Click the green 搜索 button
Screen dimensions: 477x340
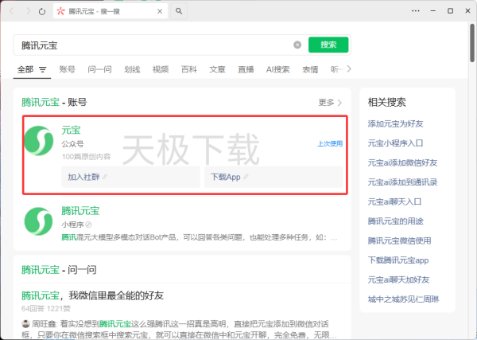tap(328, 45)
